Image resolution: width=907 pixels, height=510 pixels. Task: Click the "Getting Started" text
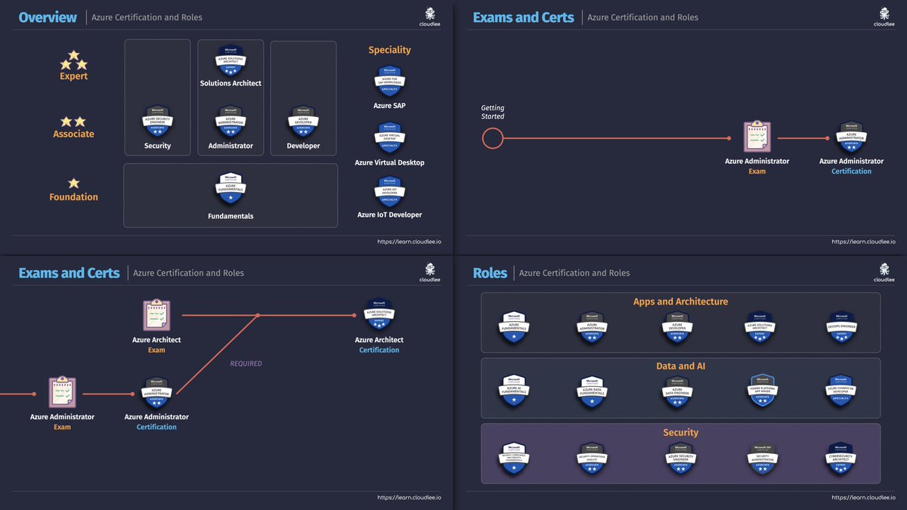[493, 112]
